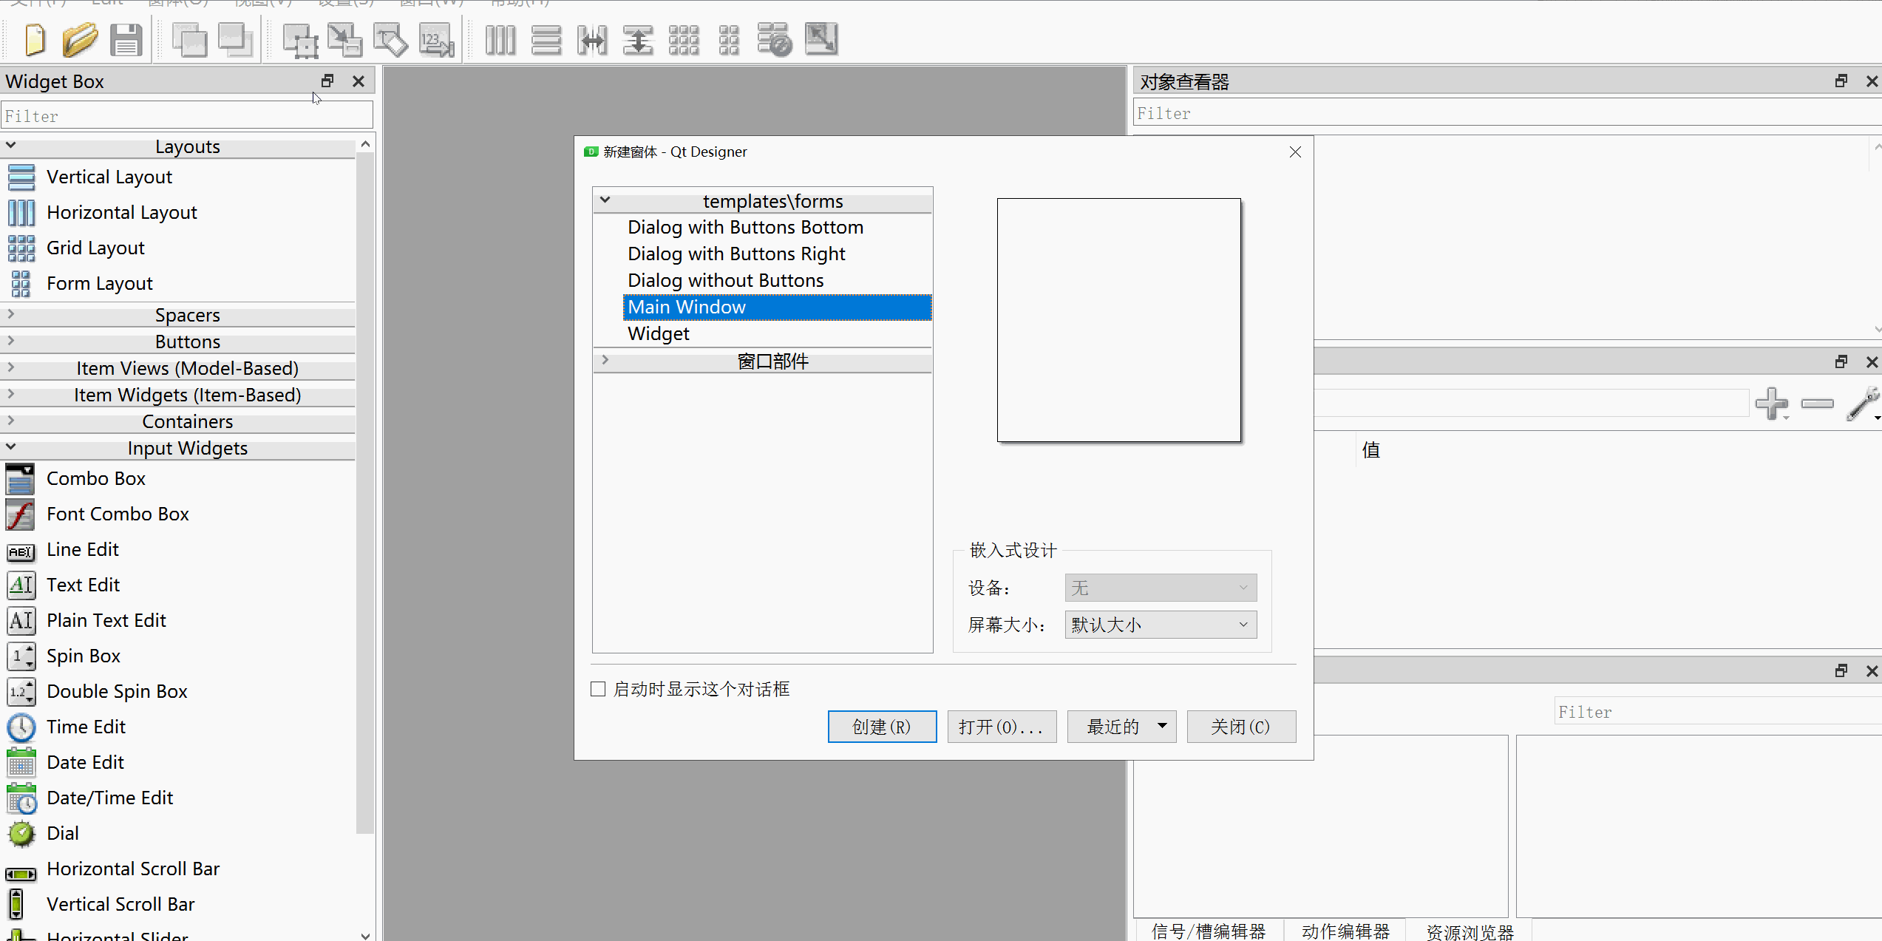Open the 最近的 recent forms dropdown button
The image size is (1882, 941).
pos(1121,727)
